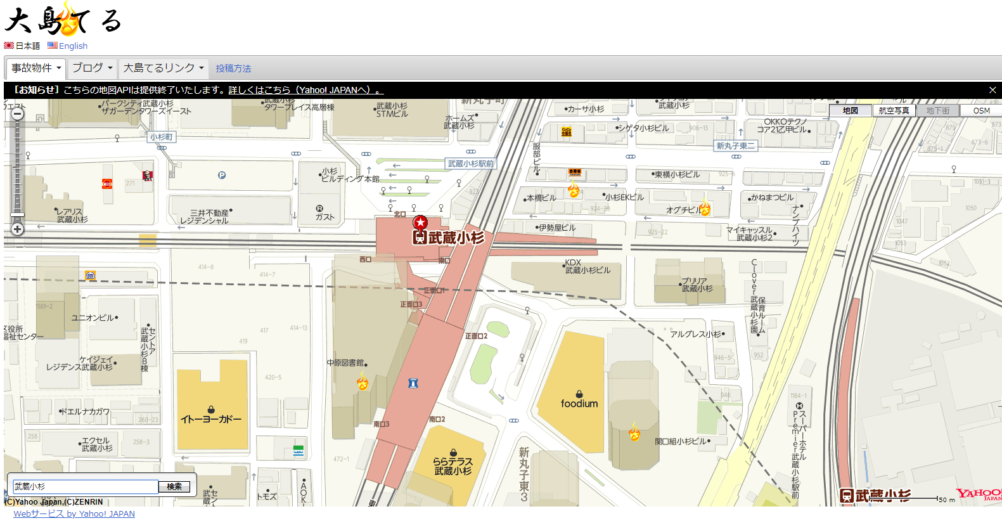1002x523 pixels.
Task: Click the red star pin at 武蔵小杉 station
Action: pos(420,223)
